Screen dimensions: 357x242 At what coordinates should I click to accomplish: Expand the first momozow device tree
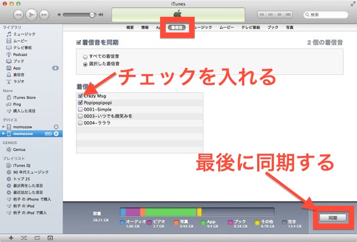coord(3,126)
